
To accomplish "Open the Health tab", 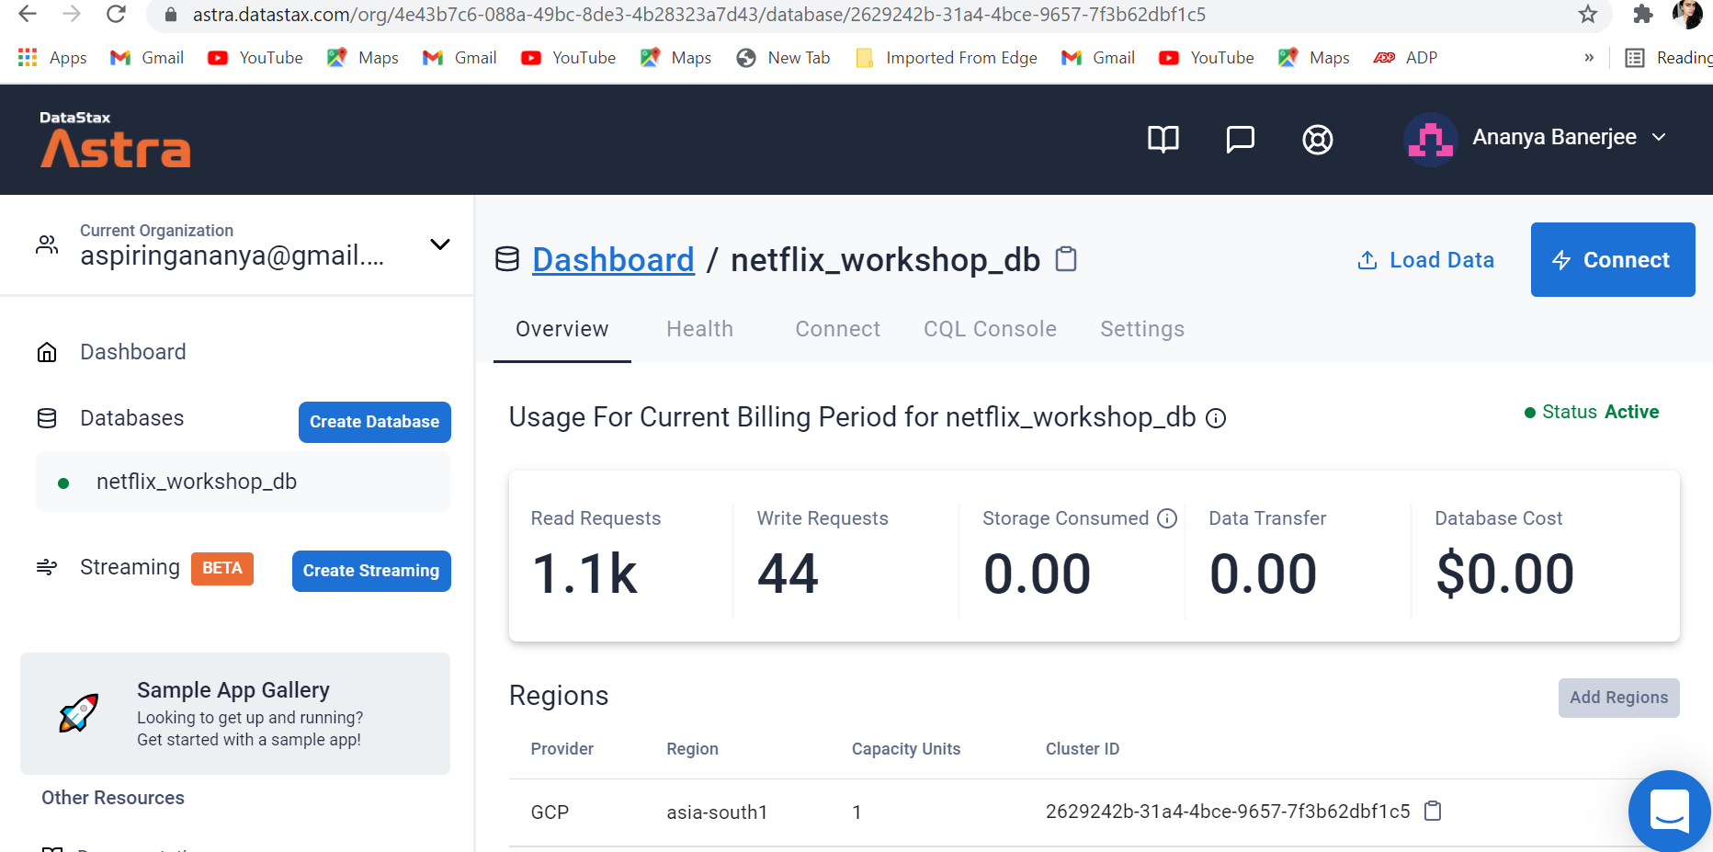I will 699,329.
